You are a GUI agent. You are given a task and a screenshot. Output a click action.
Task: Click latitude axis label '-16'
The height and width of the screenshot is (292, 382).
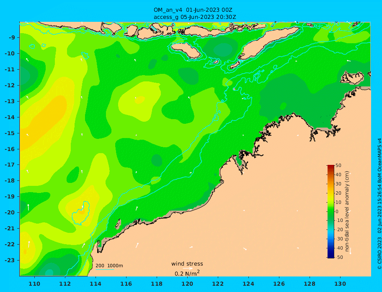tap(10, 149)
